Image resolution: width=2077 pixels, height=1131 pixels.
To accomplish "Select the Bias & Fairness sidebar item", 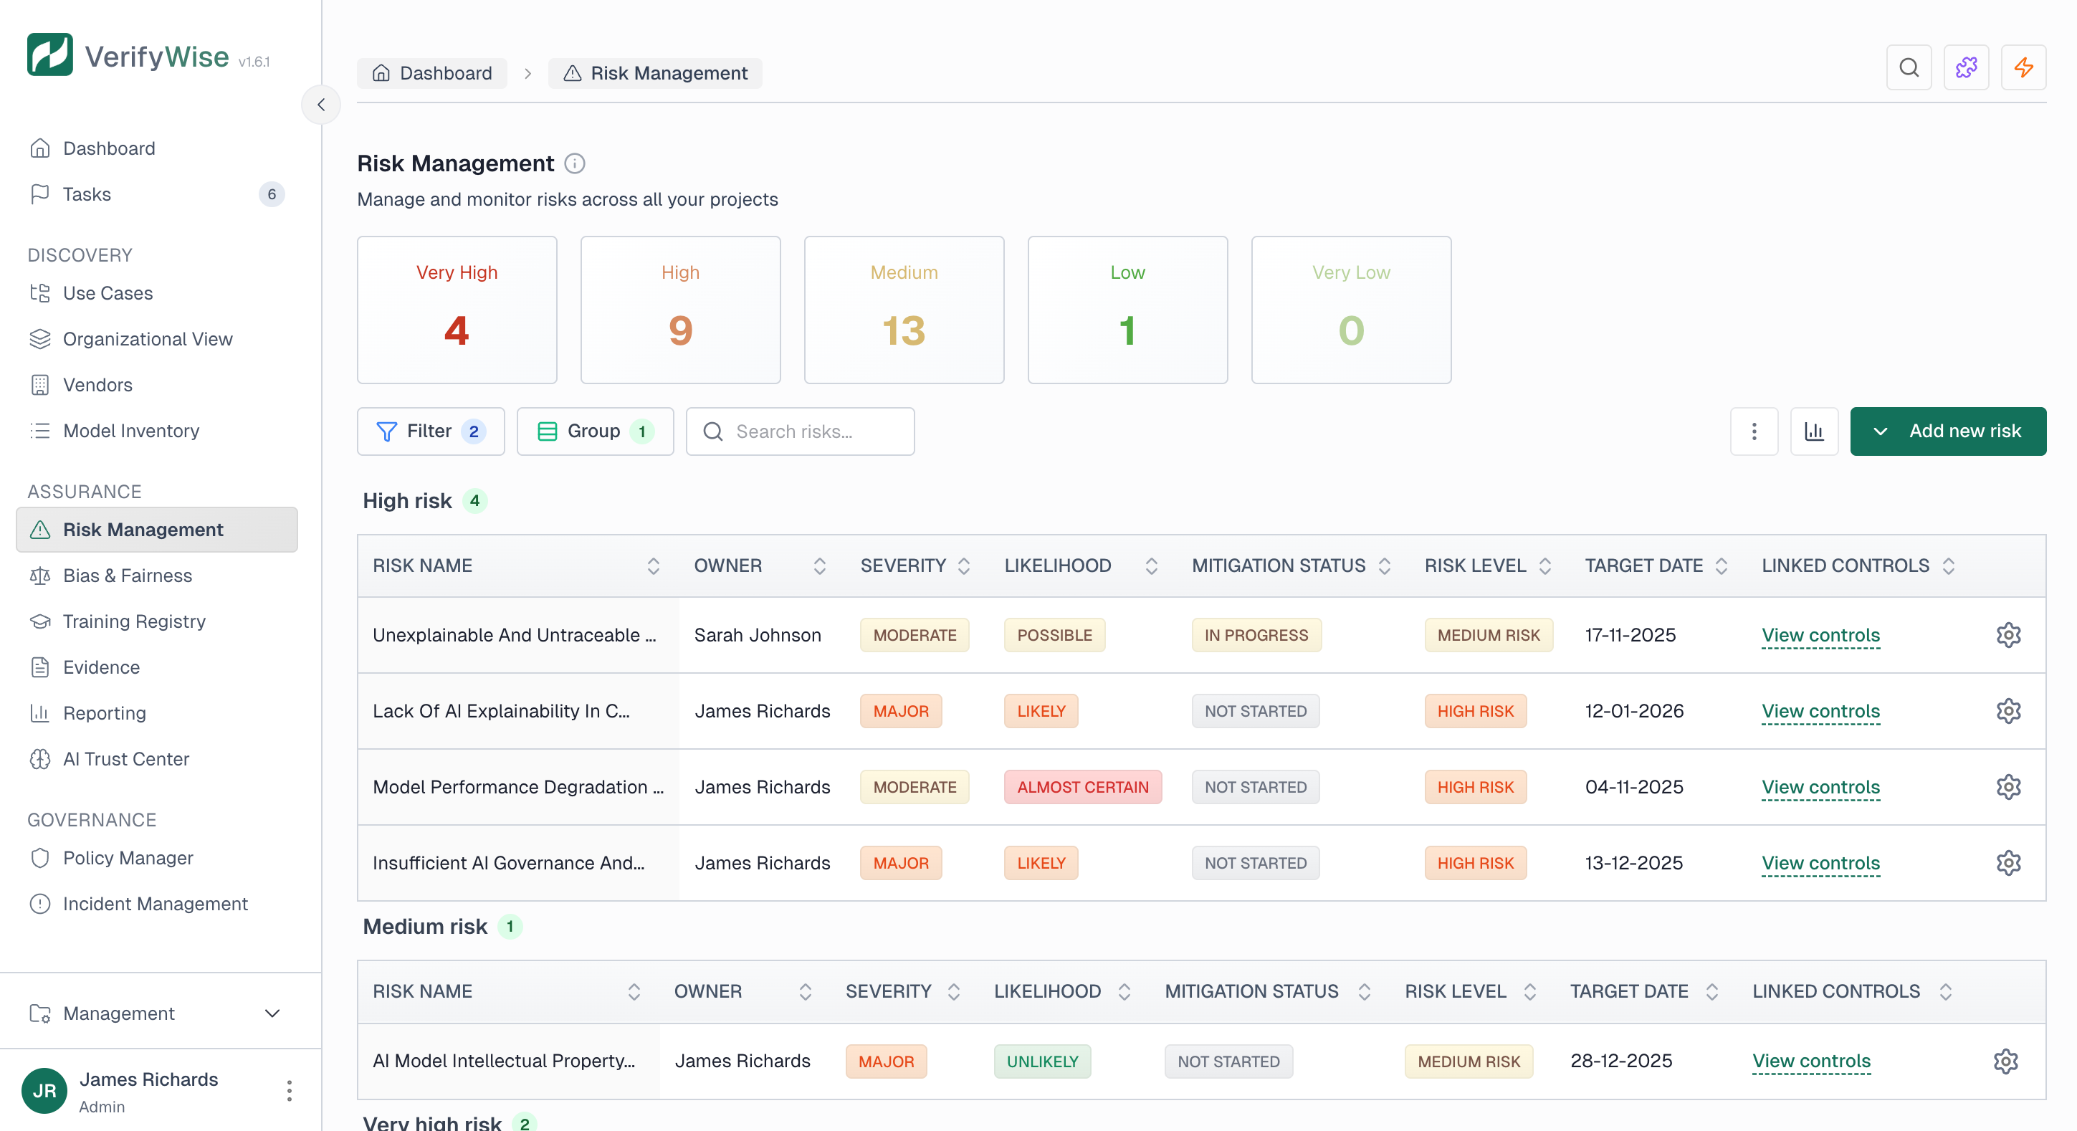I will (x=127, y=575).
